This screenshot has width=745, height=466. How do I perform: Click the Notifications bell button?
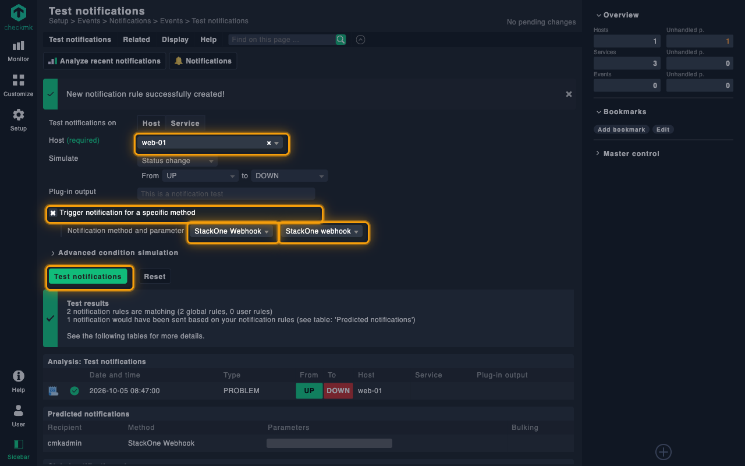pyautogui.click(x=203, y=61)
